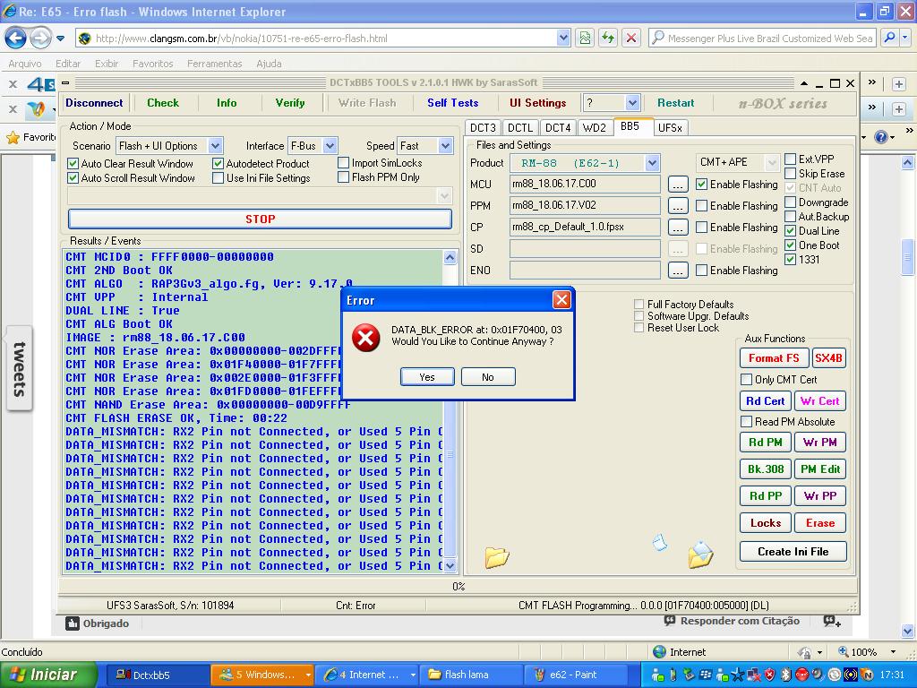Screen dimensions: 917x688
Task: Click the IE help question mark icon
Action: pyautogui.click(x=881, y=137)
